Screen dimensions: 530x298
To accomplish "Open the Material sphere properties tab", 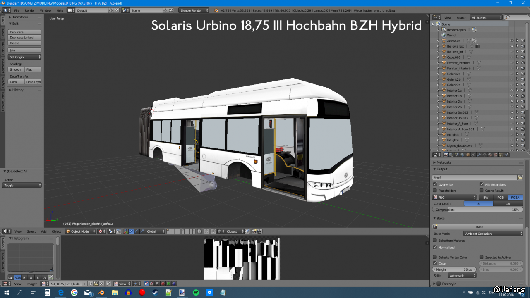I will point(489,155).
